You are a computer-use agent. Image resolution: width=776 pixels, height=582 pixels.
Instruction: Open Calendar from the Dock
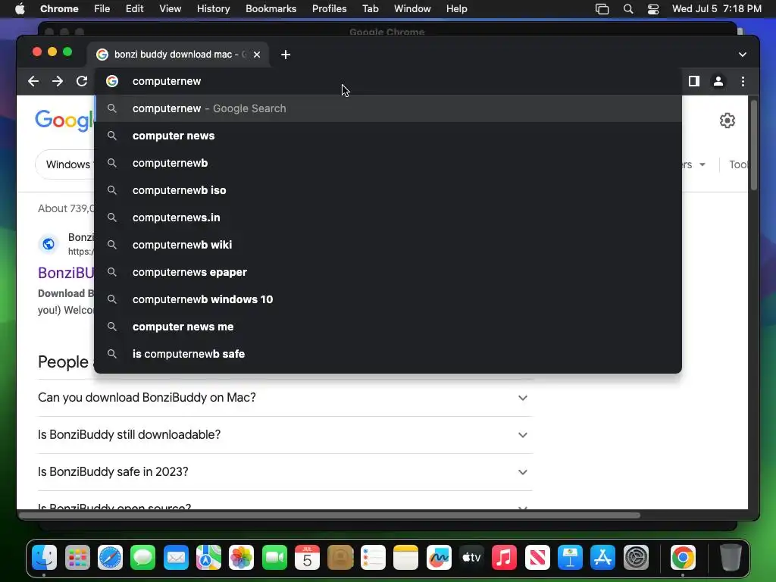pos(308,558)
